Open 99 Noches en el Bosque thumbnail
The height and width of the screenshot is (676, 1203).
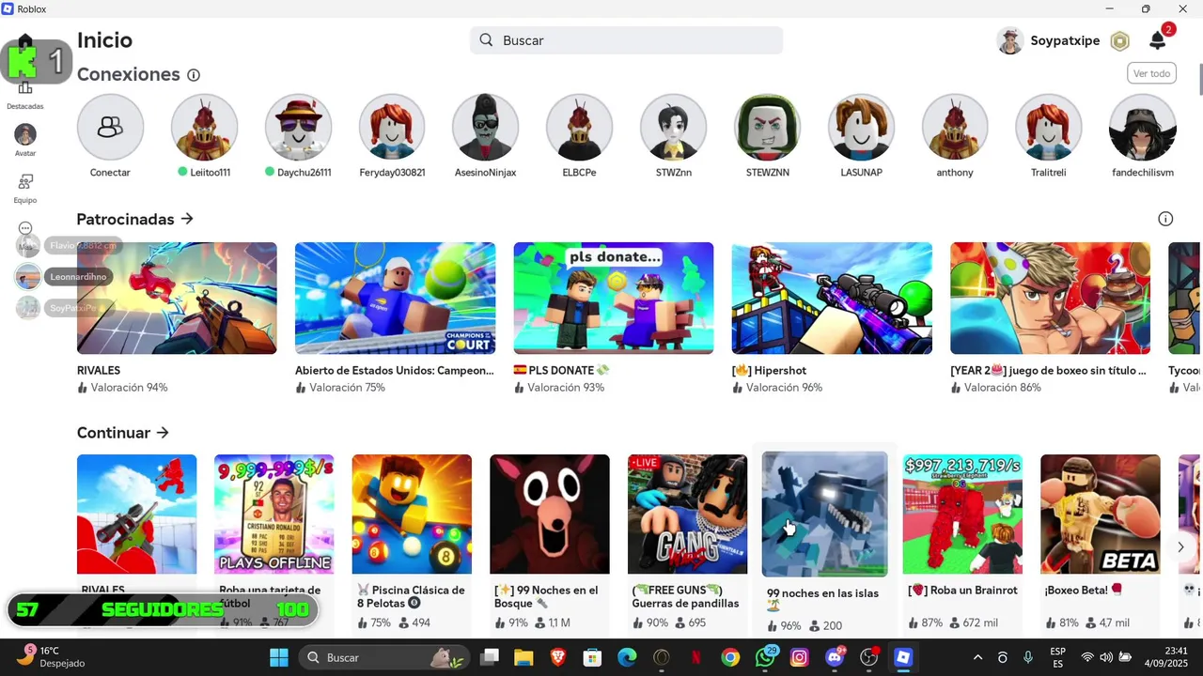pos(550,514)
